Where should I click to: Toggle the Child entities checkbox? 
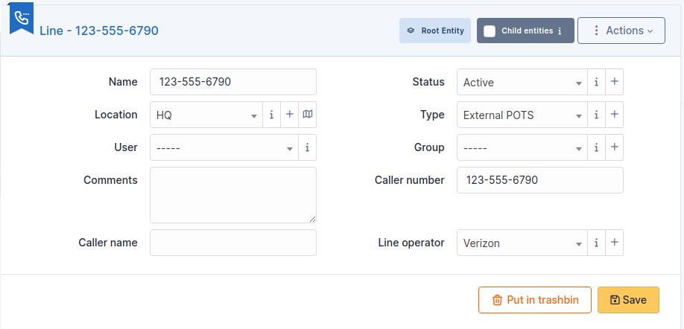490,31
